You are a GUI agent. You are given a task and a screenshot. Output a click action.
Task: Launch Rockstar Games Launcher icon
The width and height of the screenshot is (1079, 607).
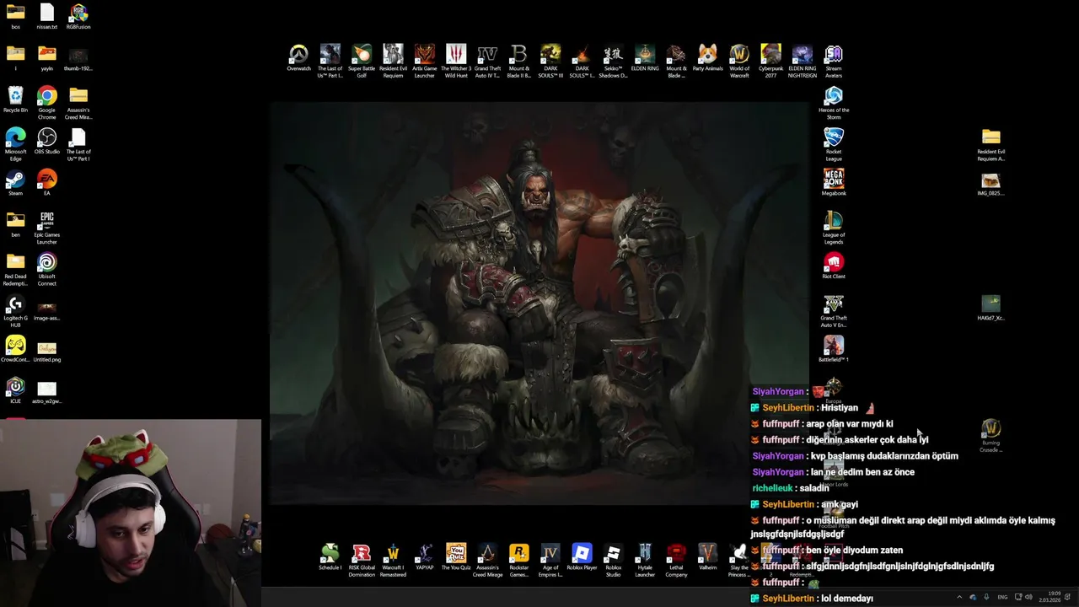[519, 561]
